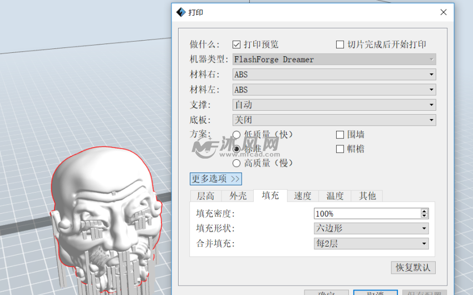The height and width of the screenshot is (295, 473).
Task: Click the 合并填充 label text
Action: click(x=215, y=243)
